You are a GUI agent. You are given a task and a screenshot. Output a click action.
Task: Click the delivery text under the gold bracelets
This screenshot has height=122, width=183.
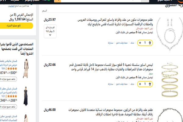(134, 77)
